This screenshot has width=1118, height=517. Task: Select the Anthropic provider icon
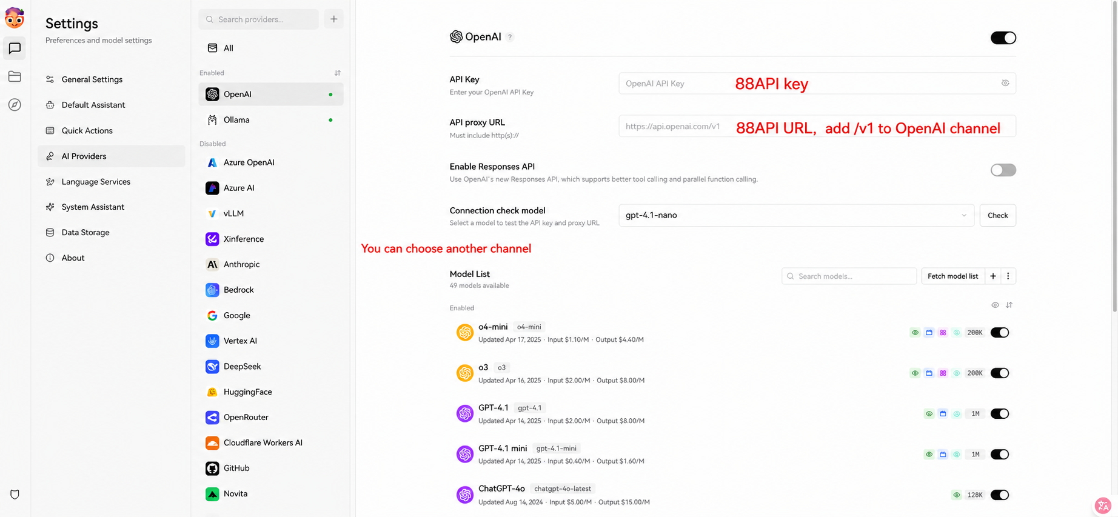[x=212, y=264]
